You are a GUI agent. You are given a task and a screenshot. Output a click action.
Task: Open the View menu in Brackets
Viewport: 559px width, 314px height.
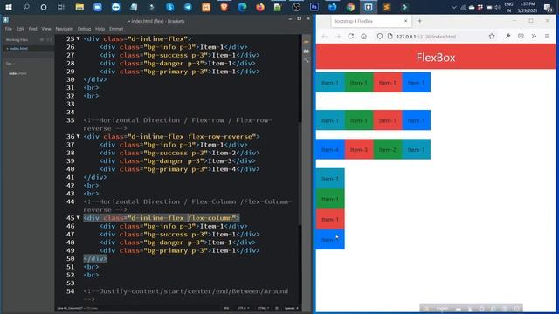46,29
